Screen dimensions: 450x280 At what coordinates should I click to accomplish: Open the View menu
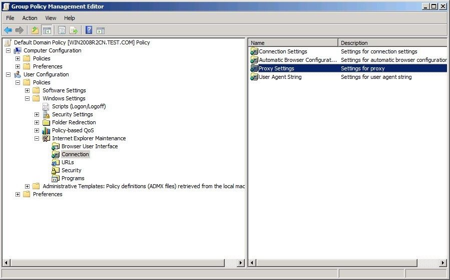pos(51,18)
